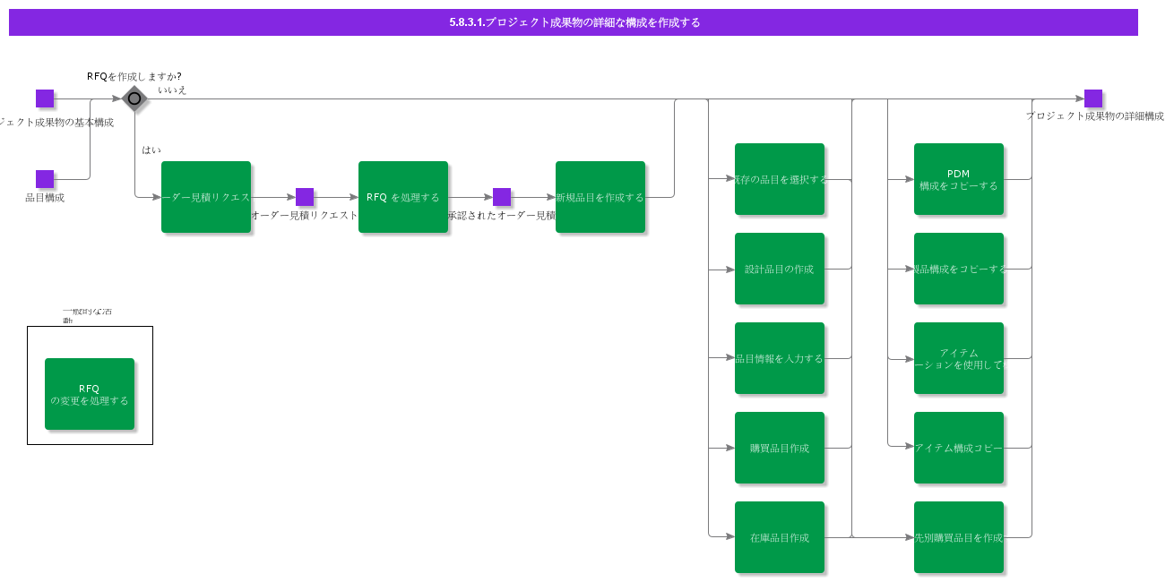Viewport: 1174px width, 582px height.
Task: Open the 品目情報を入力する activity box
Action: point(780,358)
